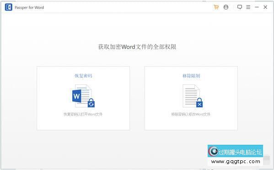Choose the recover passwords card panel
The height and width of the screenshot is (170, 274).
[x=83, y=98]
